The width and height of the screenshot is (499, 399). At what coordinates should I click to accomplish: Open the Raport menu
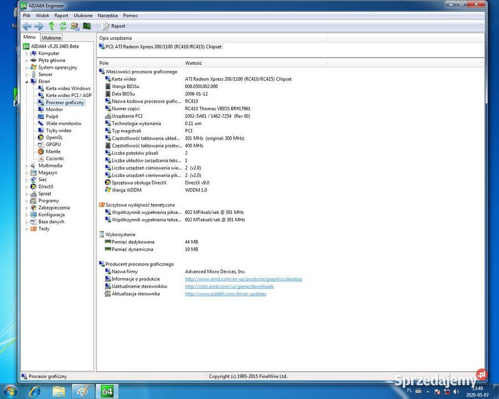pyautogui.click(x=62, y=16)
